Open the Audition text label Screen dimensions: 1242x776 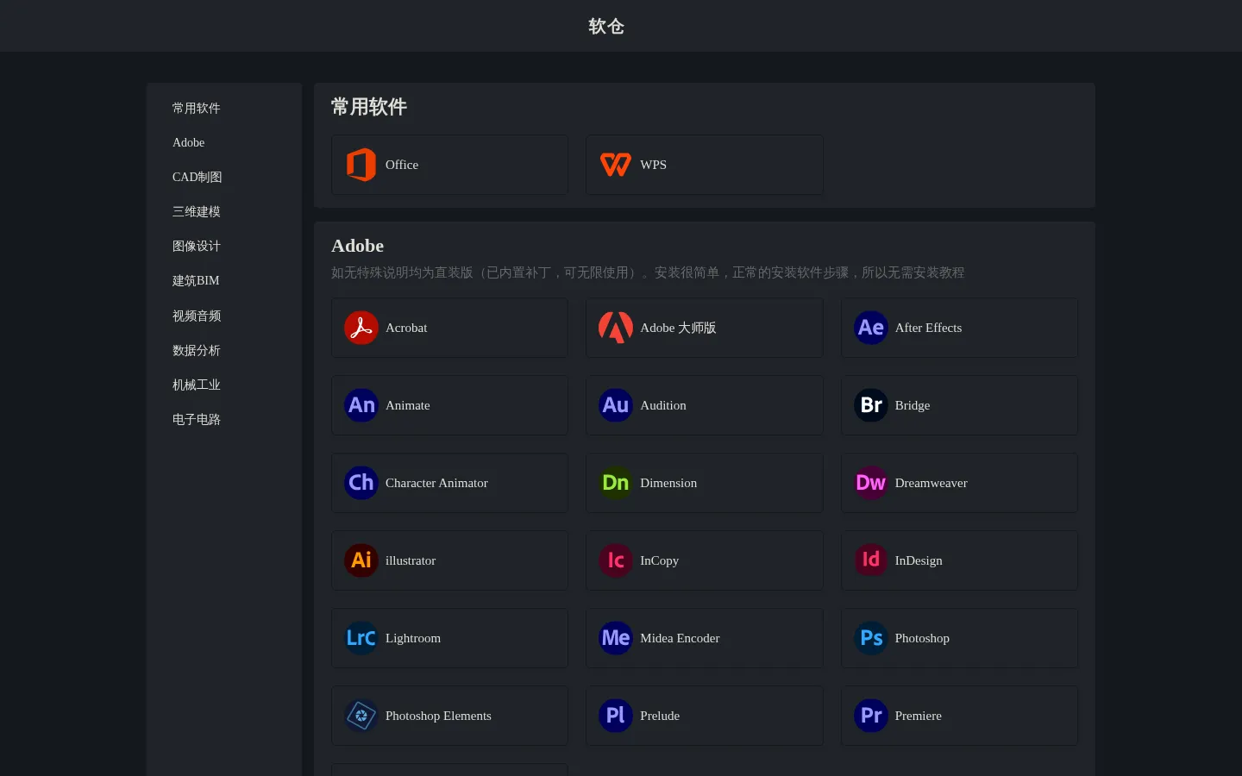pos(663,405)
